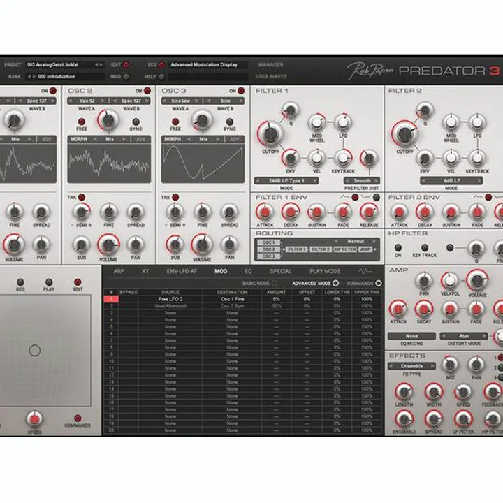Adjust Filter 1 Mod Wheel knob
Image resolution: width=503 pixels, height=503 pixels.
(317, 122)
